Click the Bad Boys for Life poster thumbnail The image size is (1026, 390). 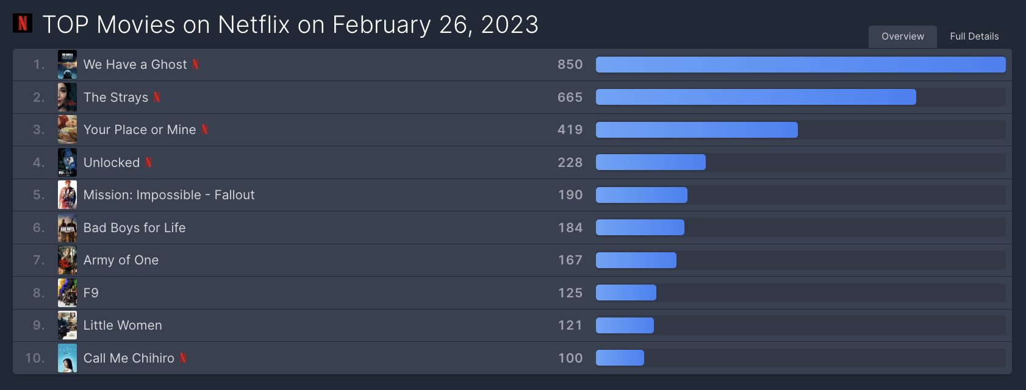[67, 227]
